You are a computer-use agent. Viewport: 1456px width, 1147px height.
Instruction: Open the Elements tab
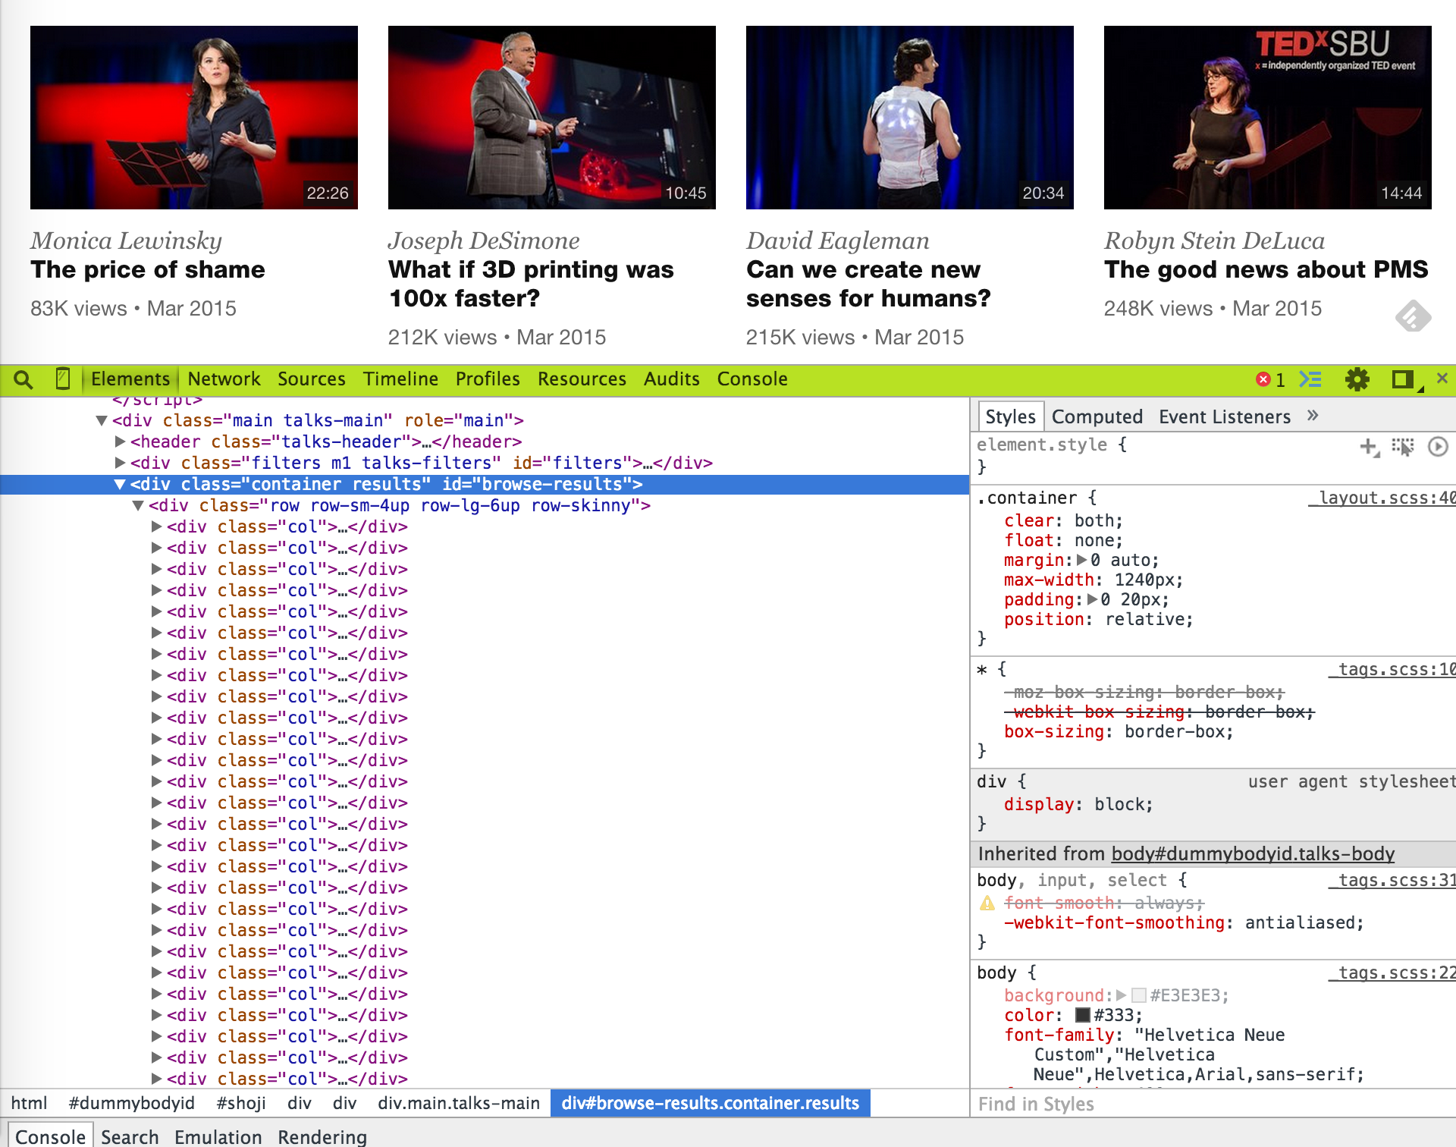[130, 379]
